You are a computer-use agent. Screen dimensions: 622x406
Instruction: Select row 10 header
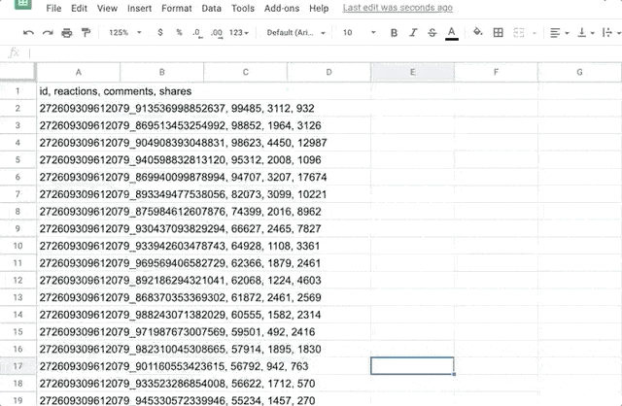pos(17,246)
